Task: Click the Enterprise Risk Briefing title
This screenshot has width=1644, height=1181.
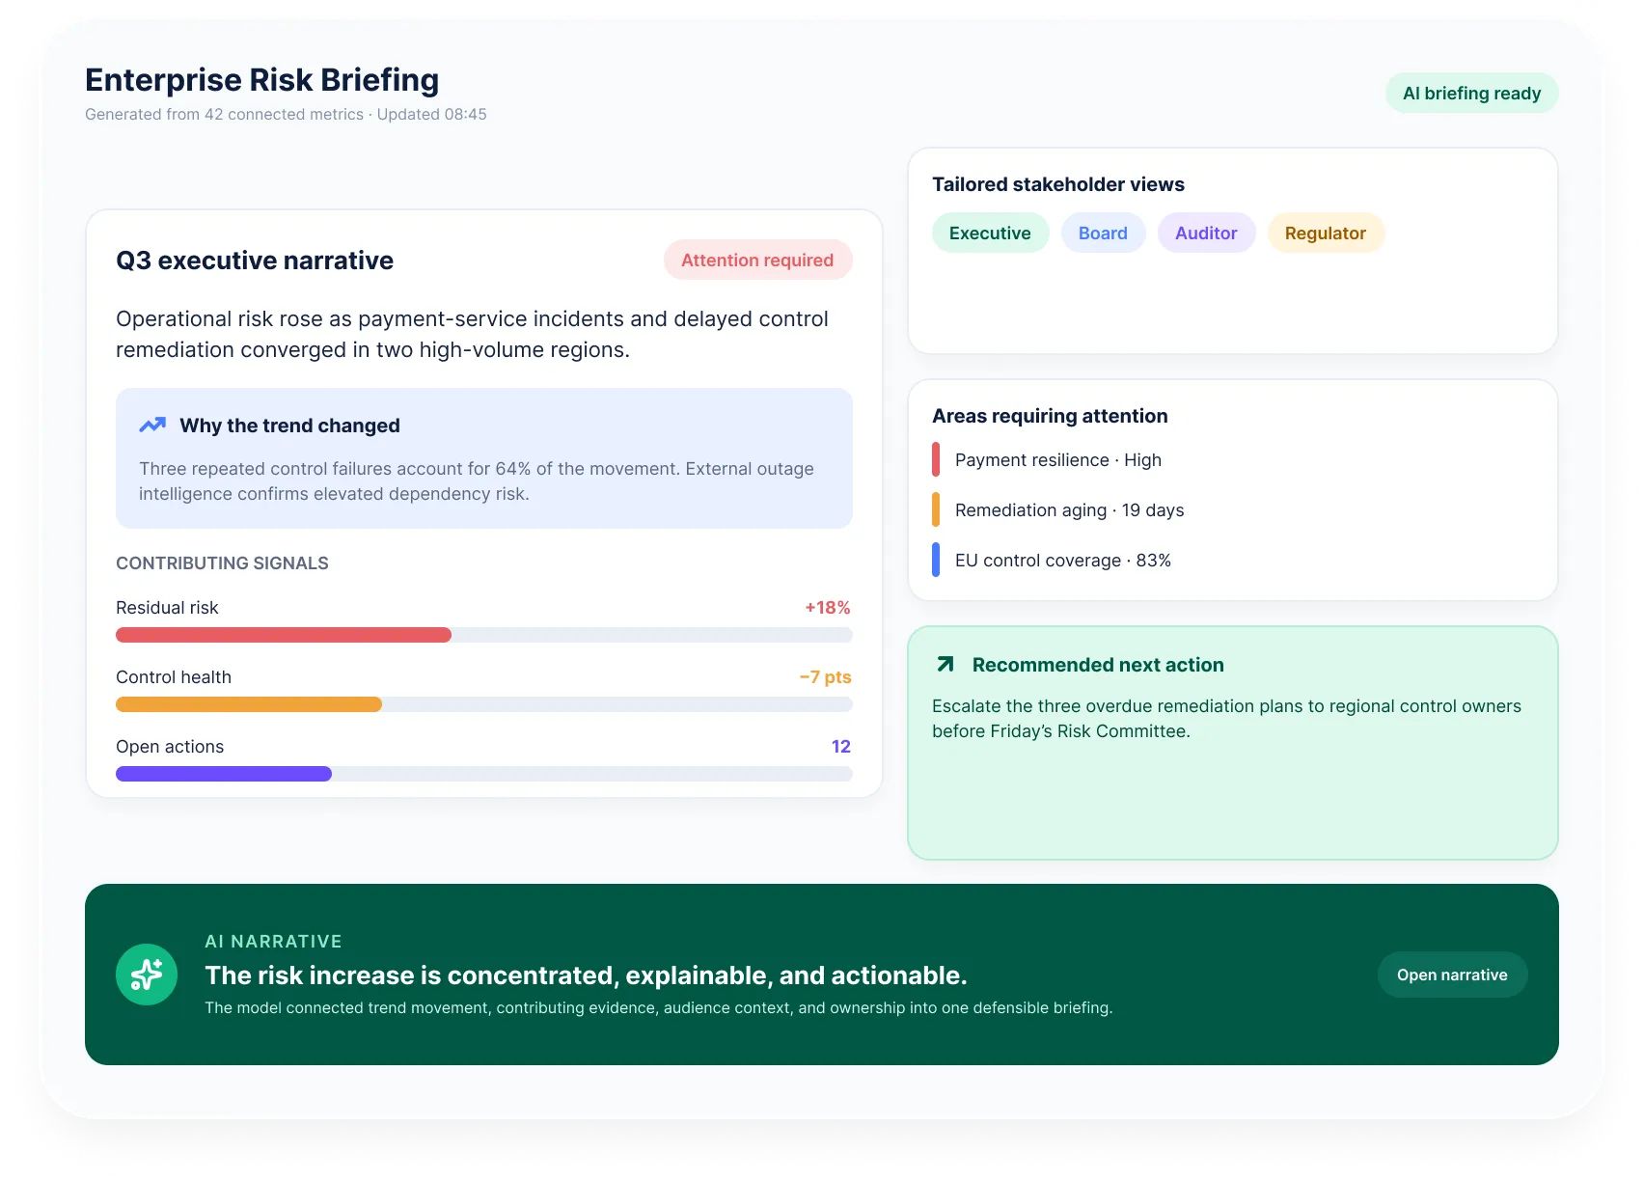Action: [261, 79]
